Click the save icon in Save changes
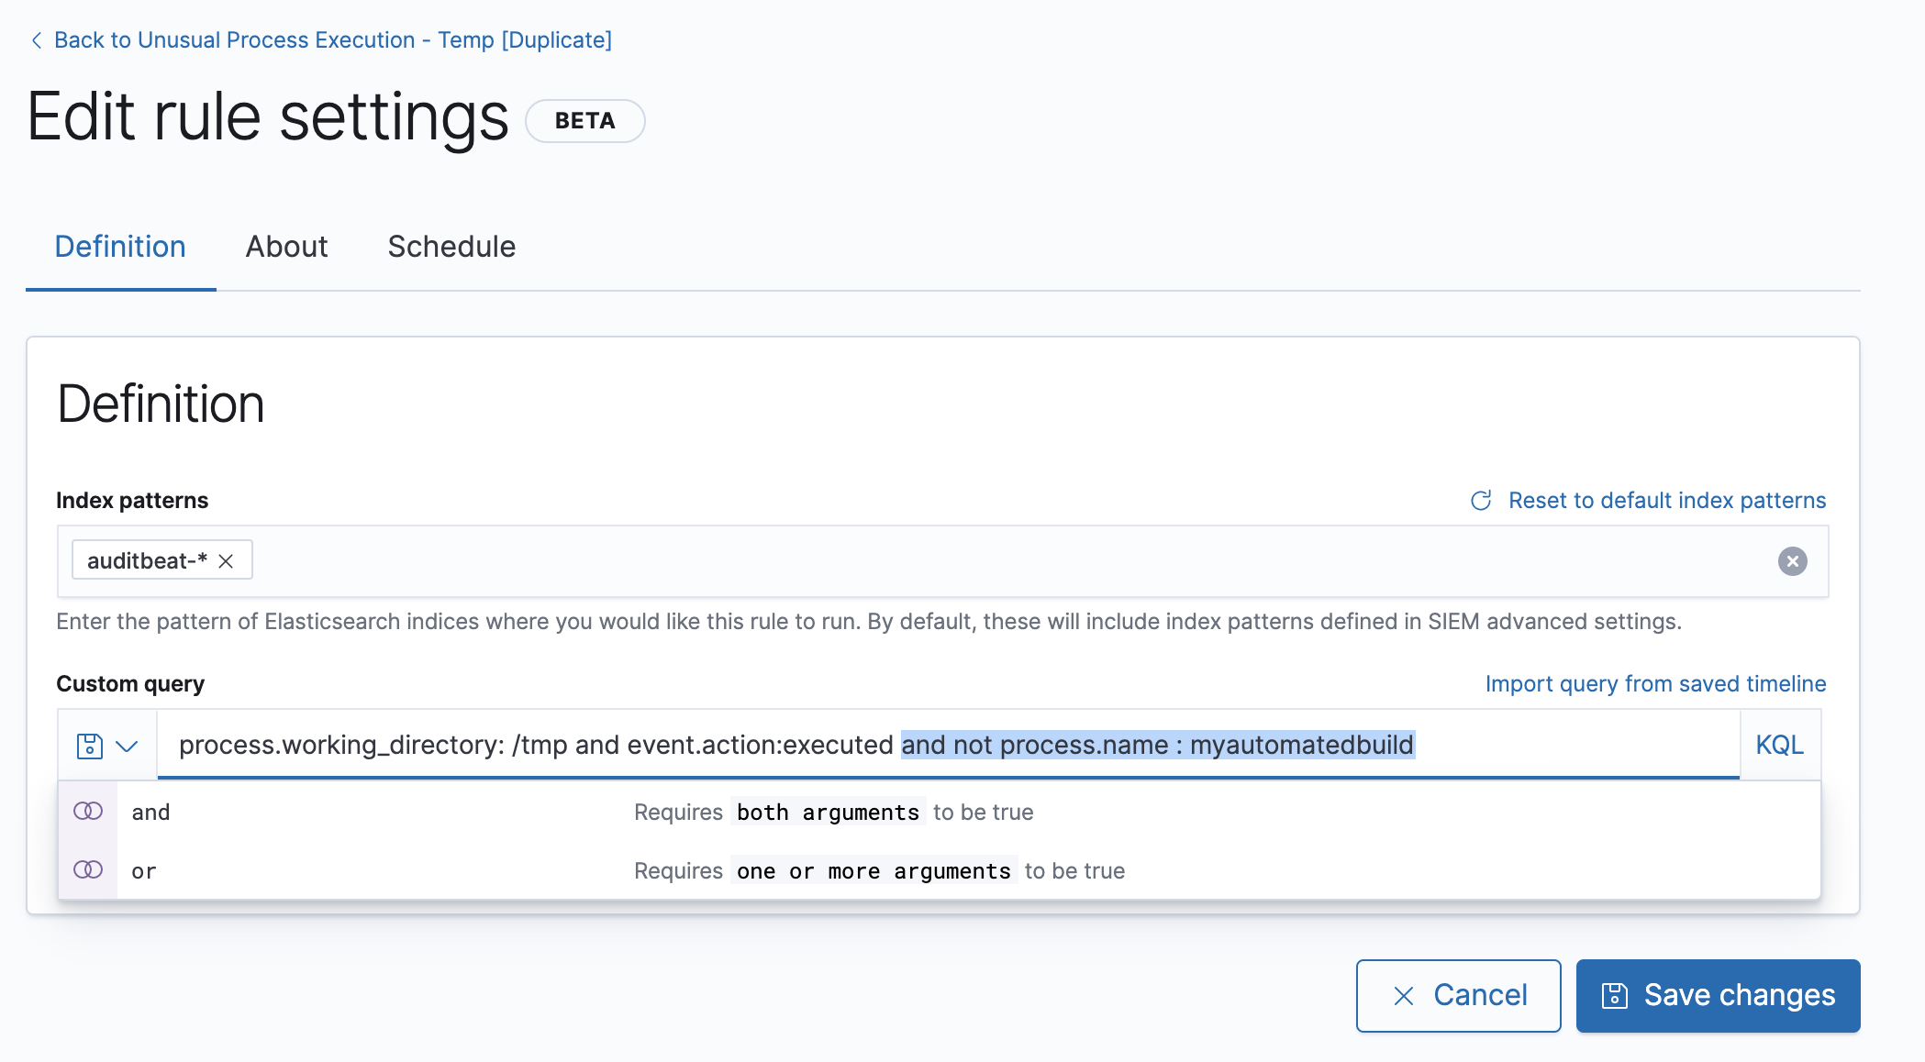Image resolution: width=1925 pixels, height=1062 pixels. [x=1614, y=996]
